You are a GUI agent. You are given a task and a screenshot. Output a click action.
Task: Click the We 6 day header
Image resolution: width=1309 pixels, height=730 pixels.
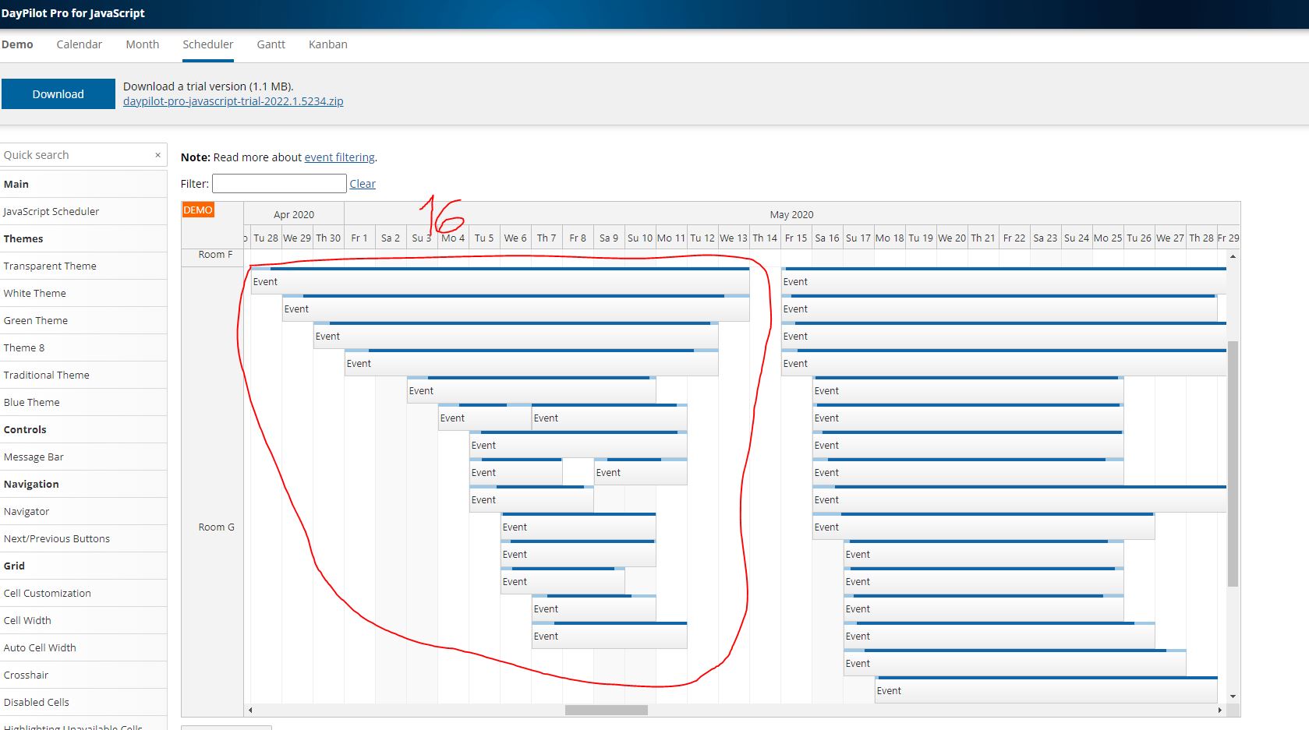click(x=515, y=238)
